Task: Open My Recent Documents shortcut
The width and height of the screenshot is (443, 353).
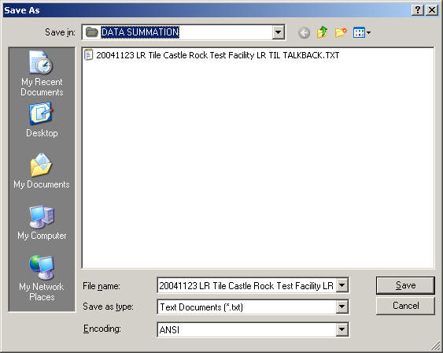Action: (x=42, y=73)
